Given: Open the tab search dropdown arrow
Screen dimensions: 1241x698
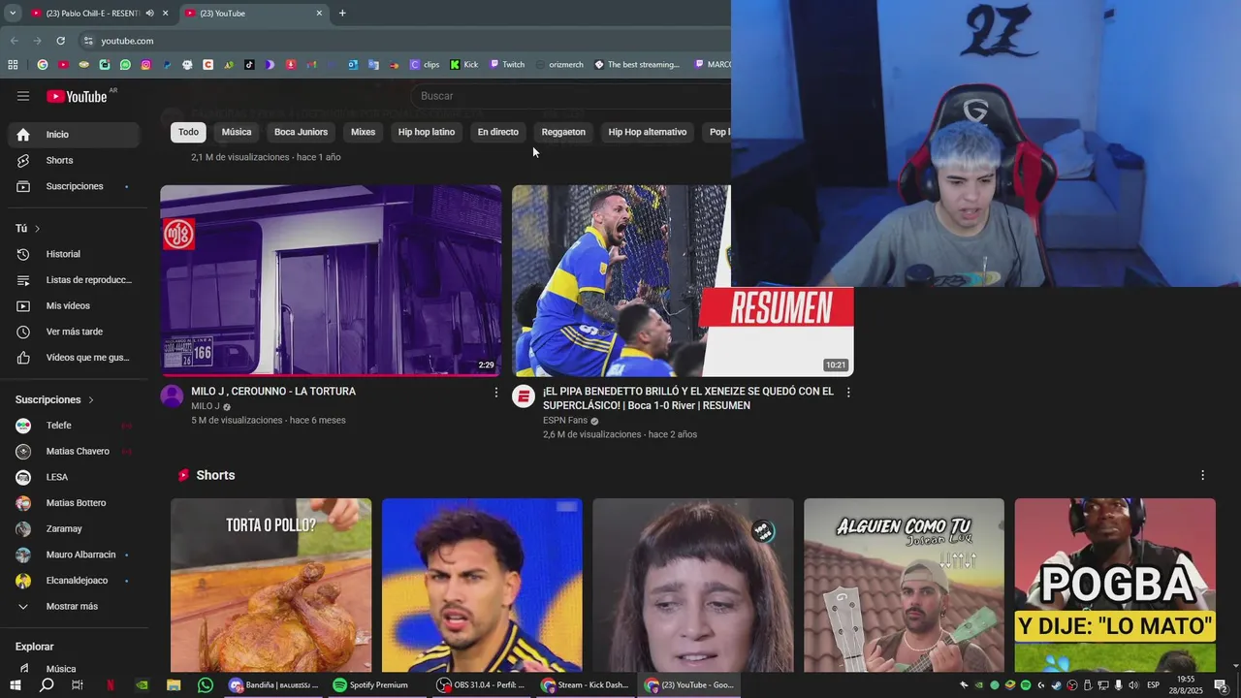Looking at the screenshot, I should point(12,14).
